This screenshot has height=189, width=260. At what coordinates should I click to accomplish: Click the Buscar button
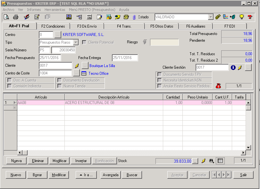click(x=132, y=175)
